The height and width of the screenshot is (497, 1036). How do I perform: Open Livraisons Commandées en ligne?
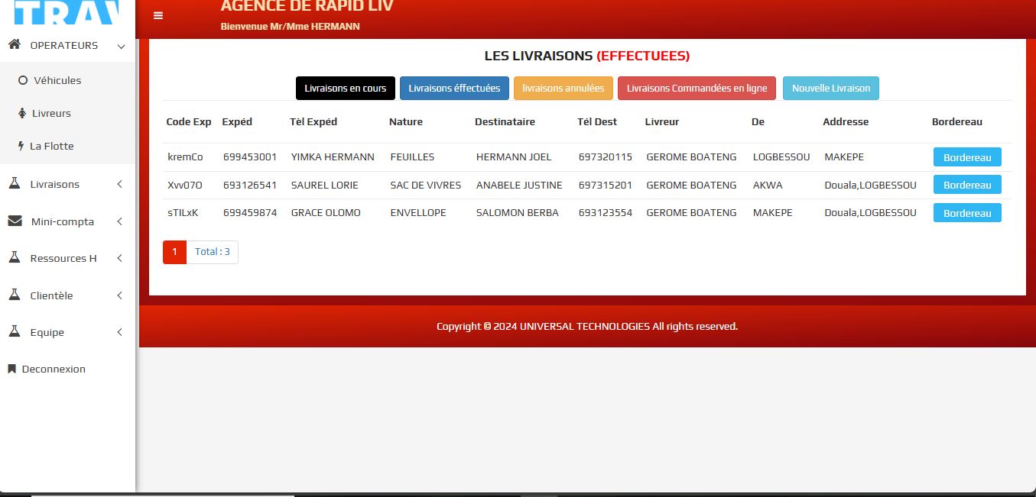(697, 89)
